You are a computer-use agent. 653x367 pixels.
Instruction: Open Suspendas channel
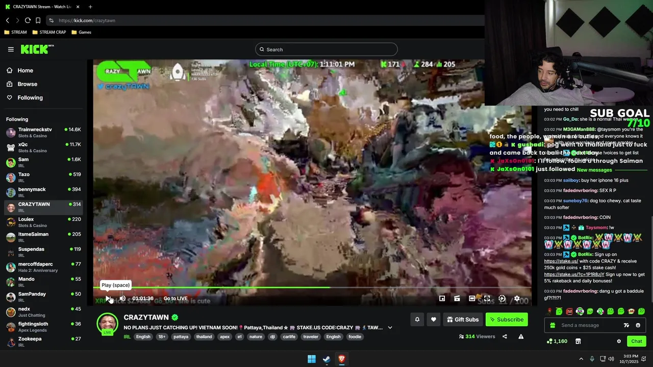pyautogui.click(x=43, y=252)
